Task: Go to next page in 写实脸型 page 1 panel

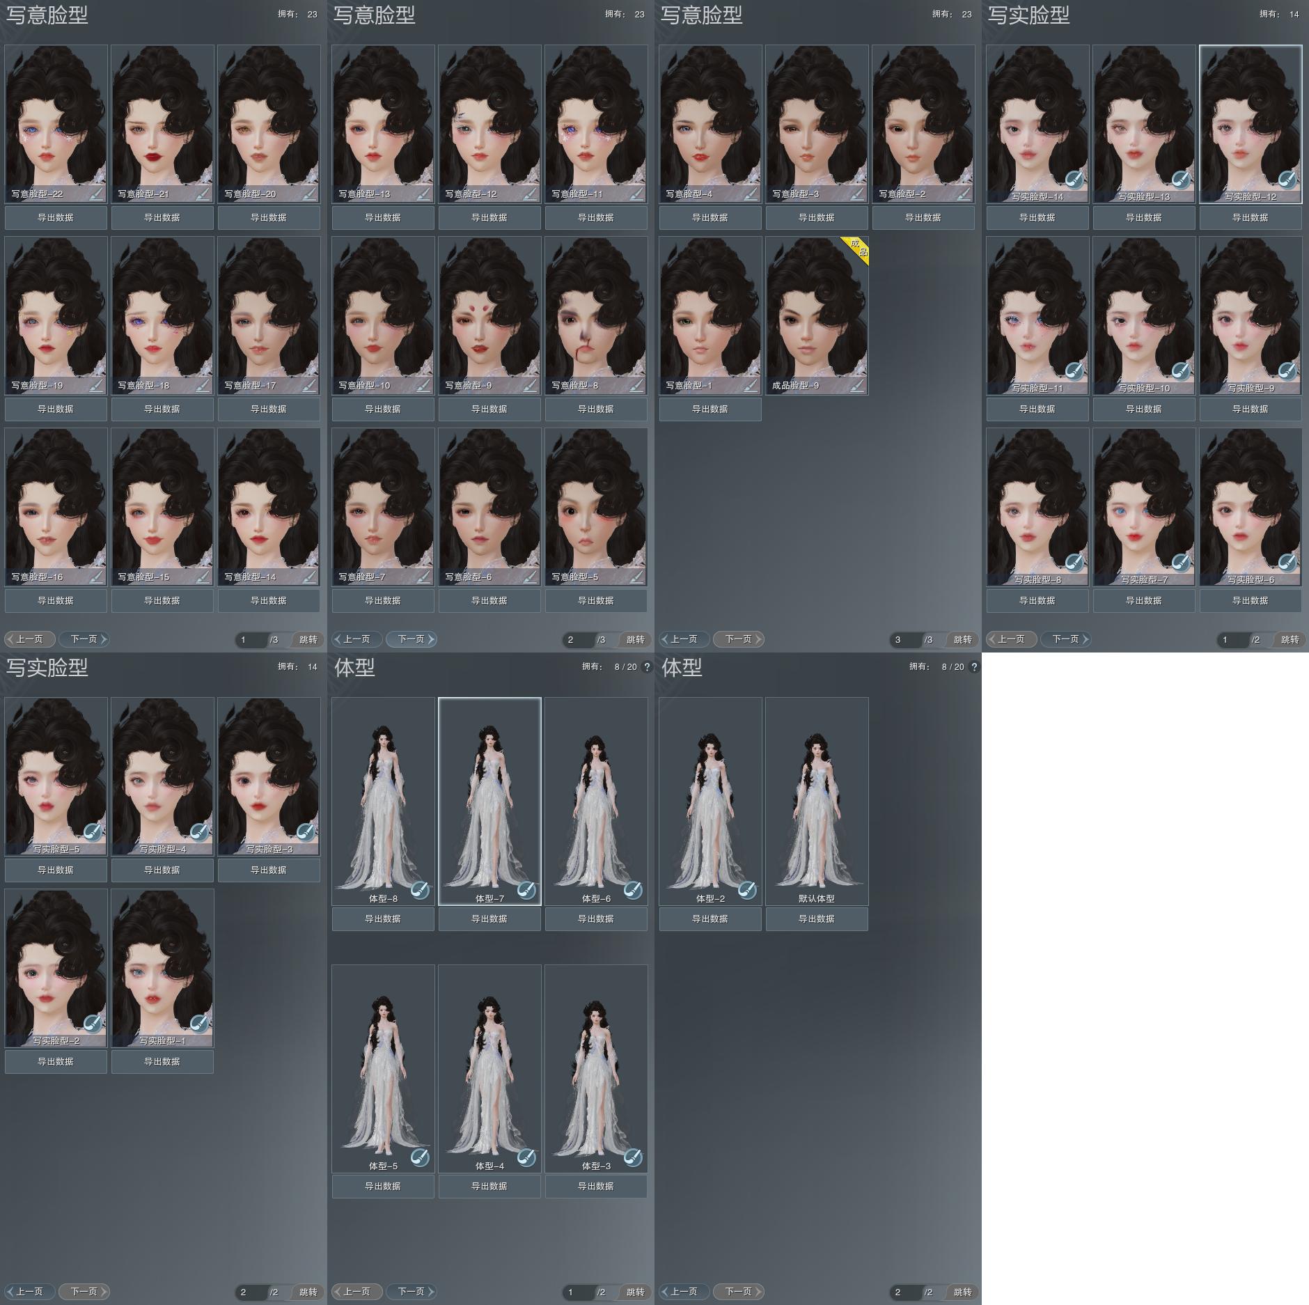Action: 1065,639
